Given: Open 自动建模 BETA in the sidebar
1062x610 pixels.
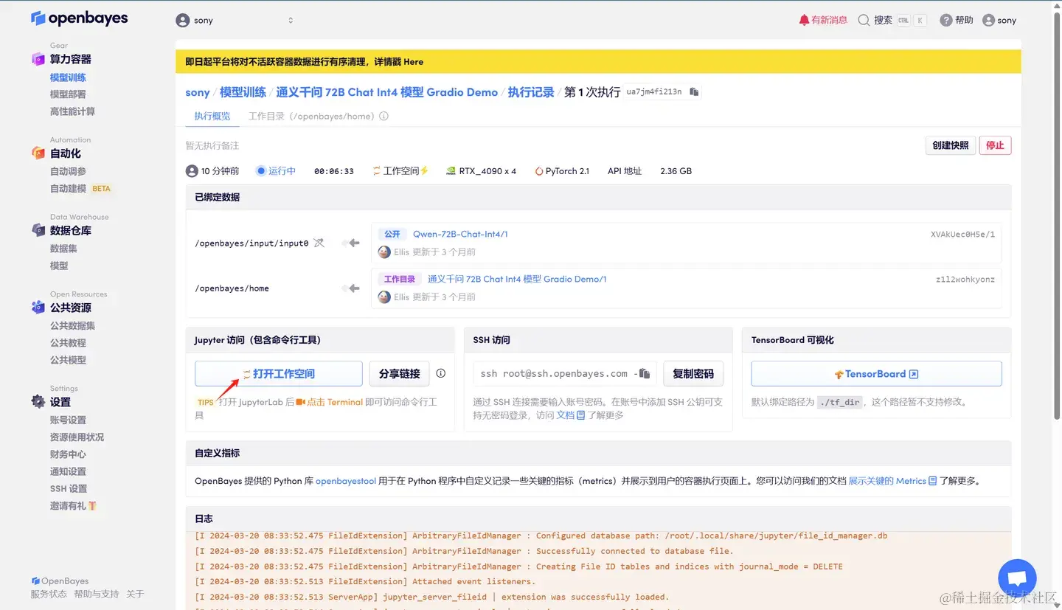Looking at the screenshot, I should point(80,189).
